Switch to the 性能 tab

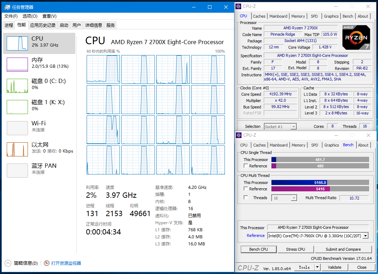(22, 25)
